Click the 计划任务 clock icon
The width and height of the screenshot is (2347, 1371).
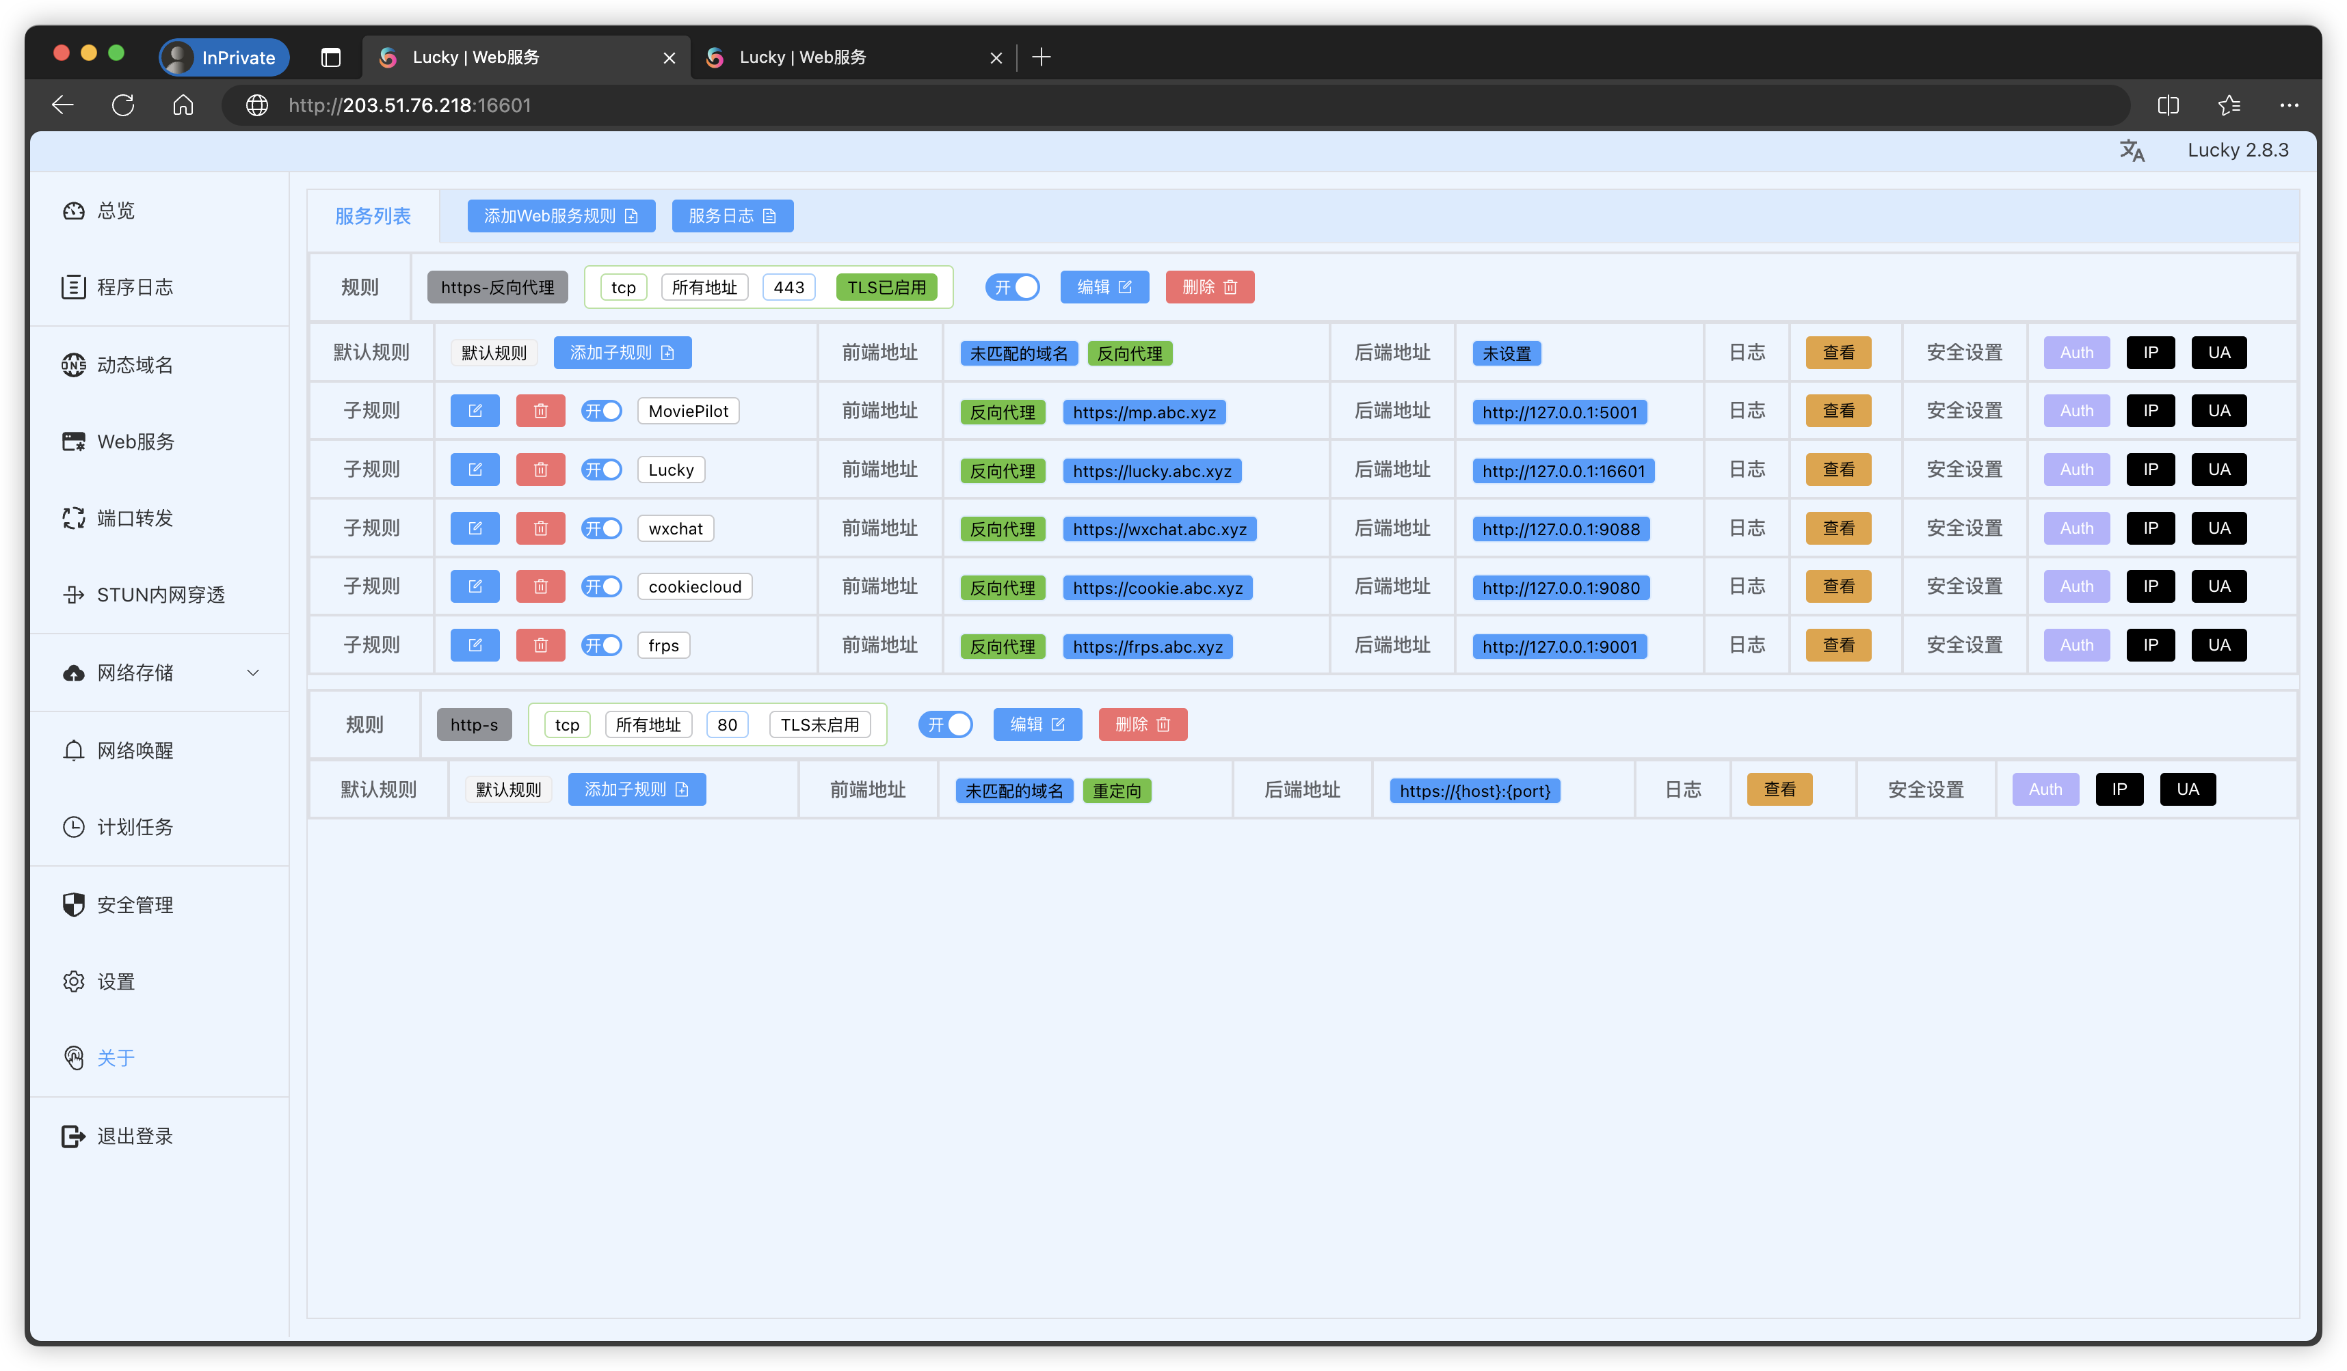(74, 828)
